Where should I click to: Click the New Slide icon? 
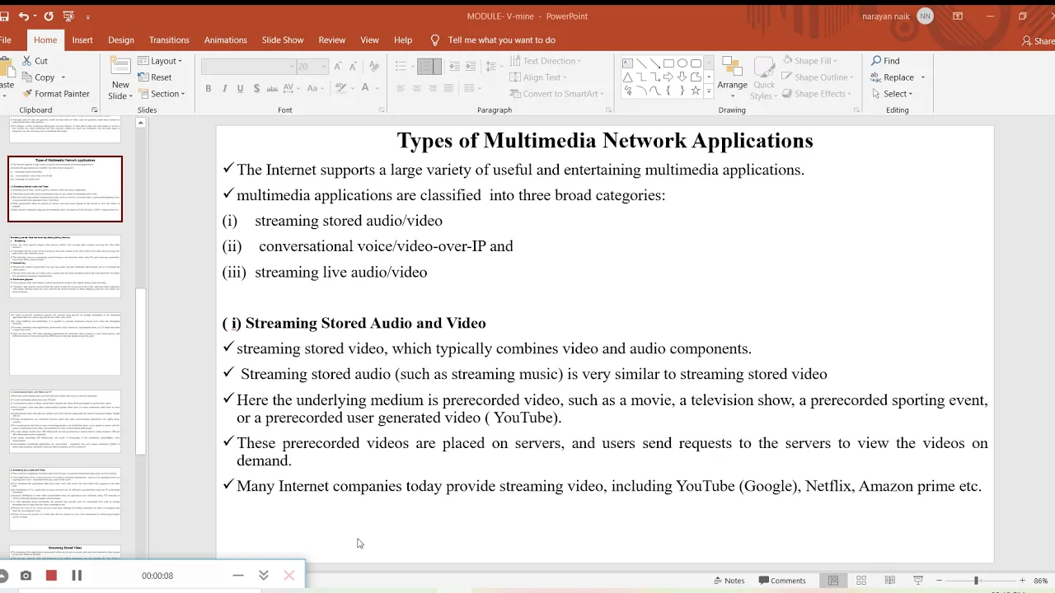pyautogui.click(x=120, y=68)
